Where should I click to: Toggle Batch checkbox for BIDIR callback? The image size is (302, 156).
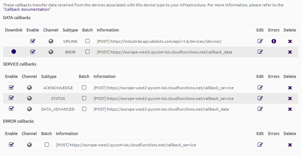pos(87,52)
